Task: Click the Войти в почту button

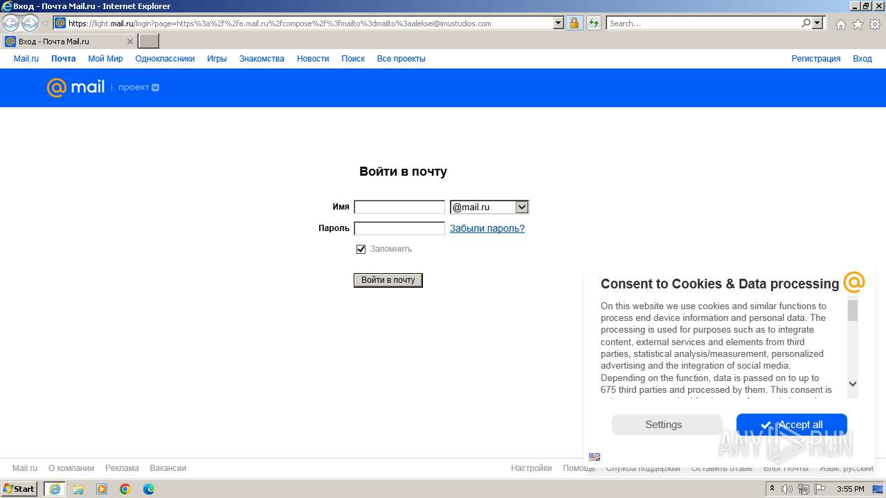Action: pyautogui.click(x=388, y=280)
